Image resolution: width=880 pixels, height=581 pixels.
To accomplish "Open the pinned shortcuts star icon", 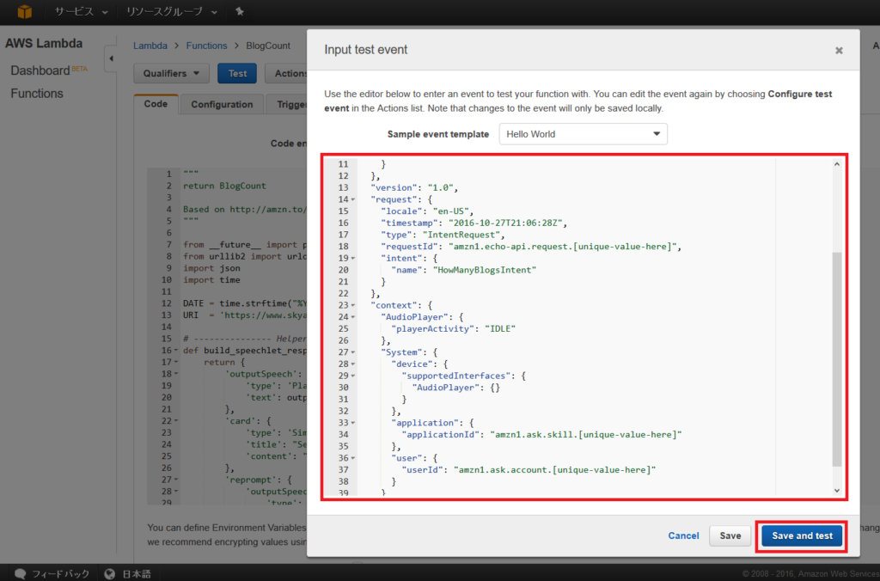I will (x=239, y=12).
